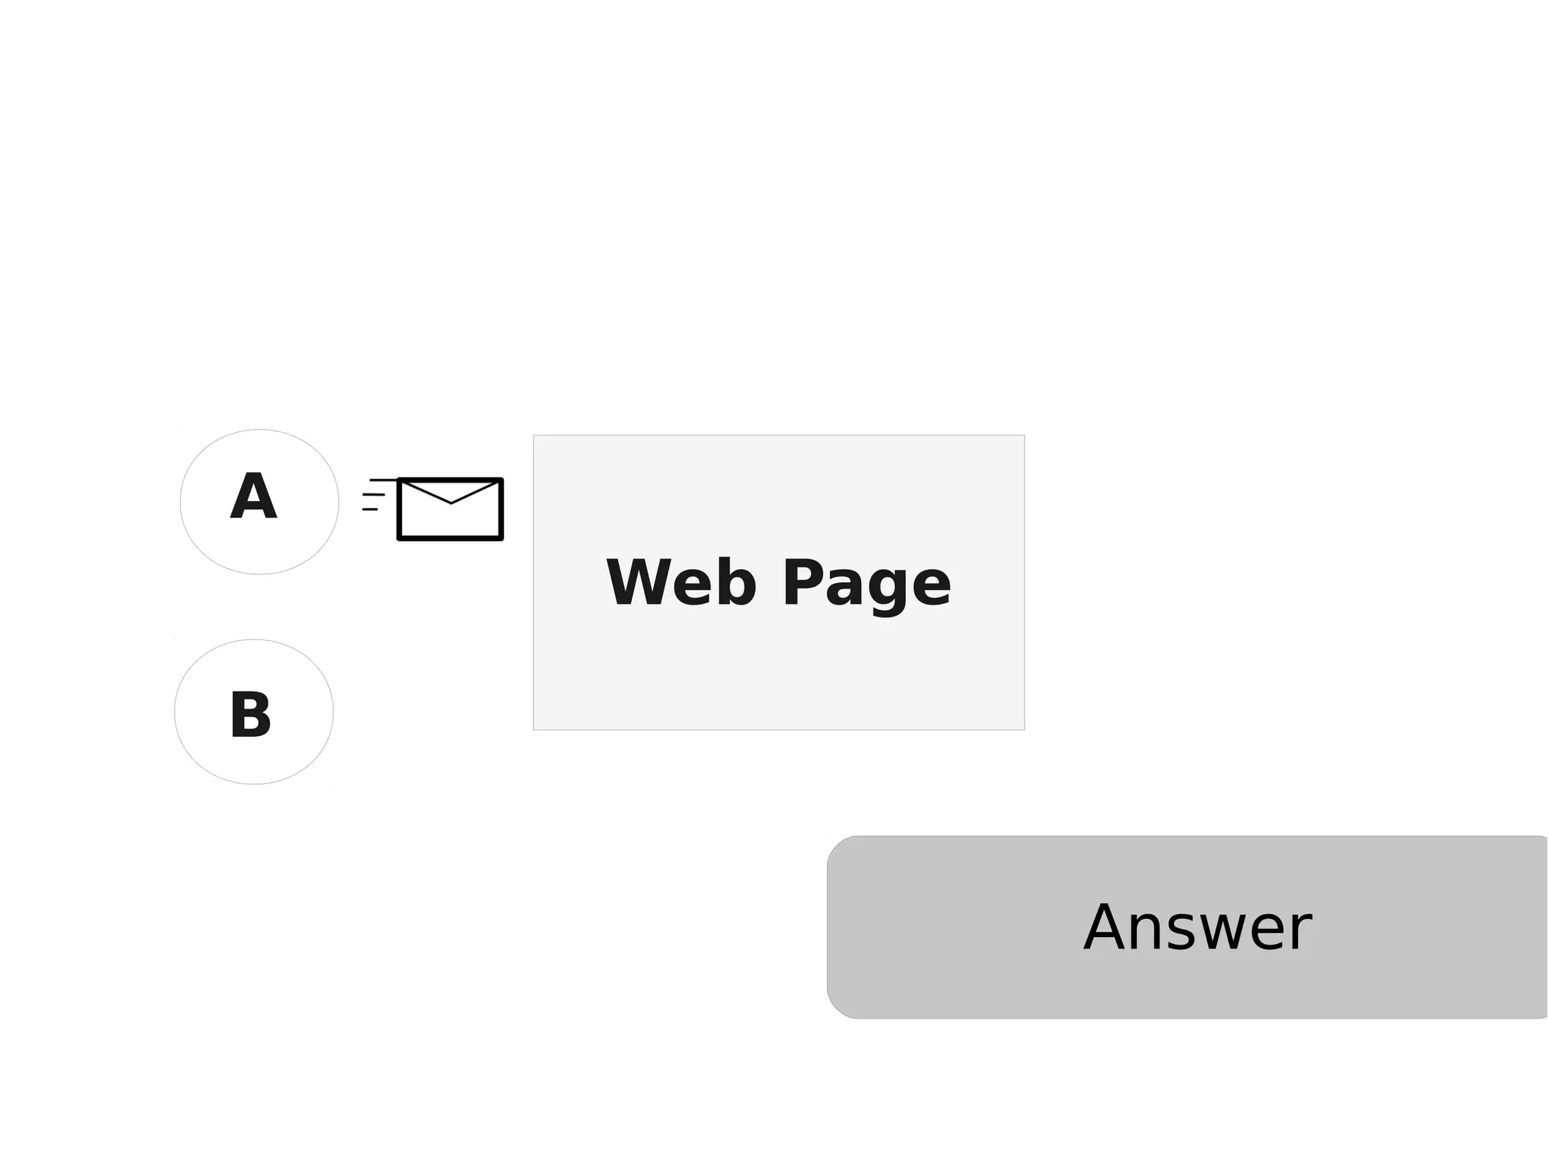Click the word 'Web' in the rectangle
The image size is (1548, 1160).
click(681, 582)
